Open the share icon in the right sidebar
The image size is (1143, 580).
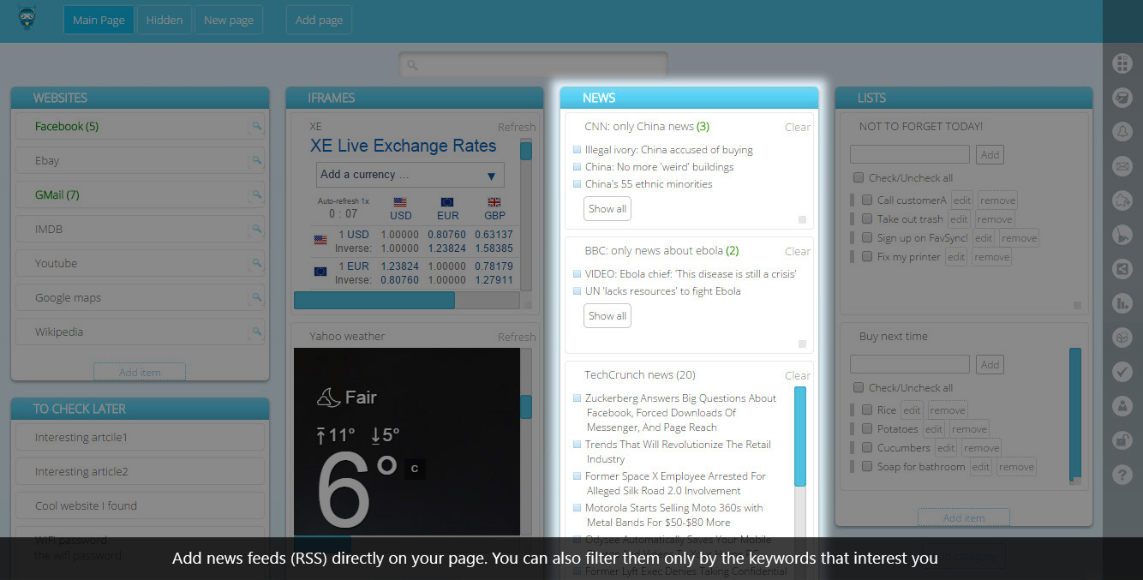tap(1122, 269)
